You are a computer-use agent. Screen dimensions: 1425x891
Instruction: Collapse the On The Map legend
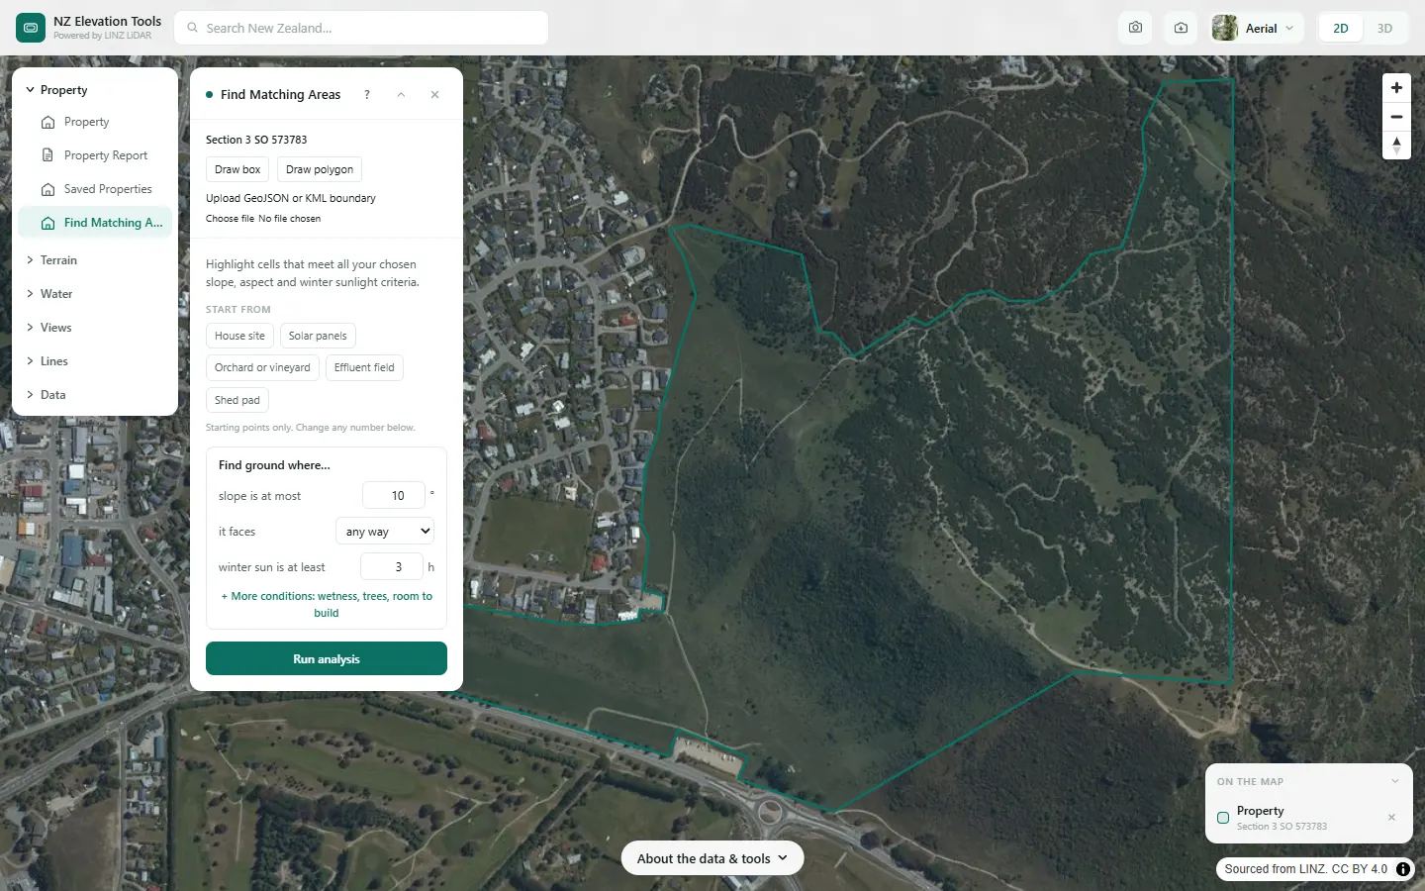(1394, 781)
